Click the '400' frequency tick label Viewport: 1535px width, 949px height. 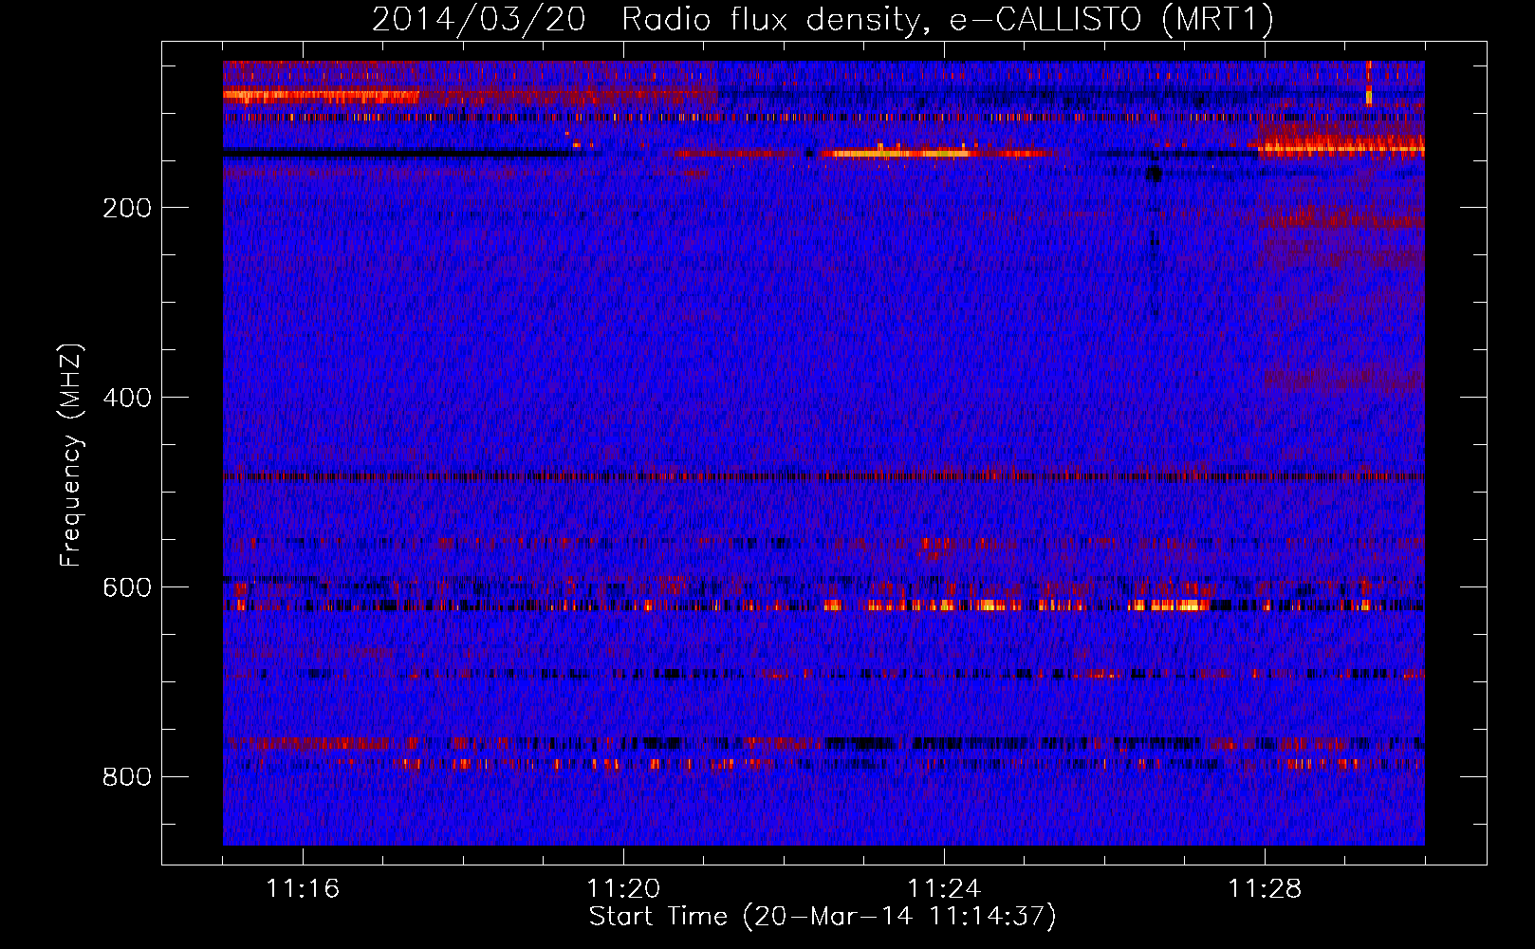(x=127, y=398)
